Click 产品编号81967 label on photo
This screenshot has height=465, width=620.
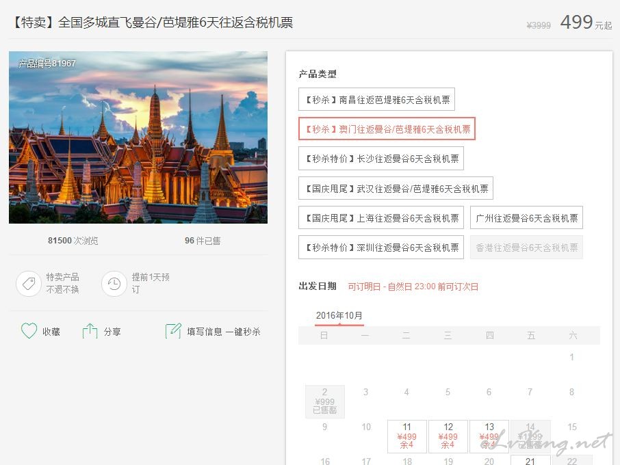tap(47, 63)
